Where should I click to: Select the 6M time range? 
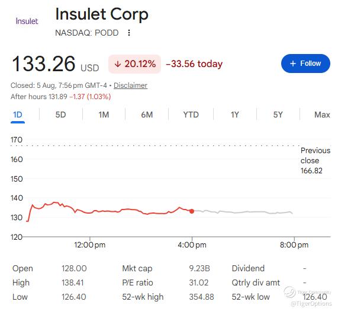point(147,115)
